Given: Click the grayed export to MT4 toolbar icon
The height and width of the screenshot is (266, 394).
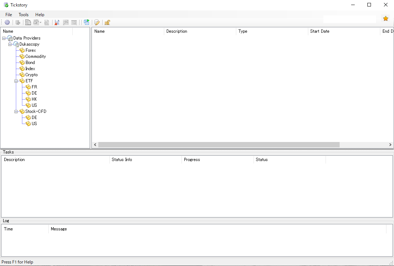Looking at the screenshot, I should coord(28,23).
